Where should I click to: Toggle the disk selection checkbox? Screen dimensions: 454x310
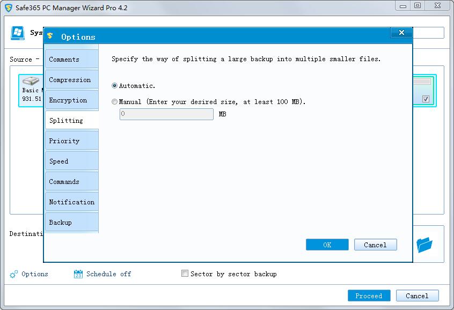(x=426, y=99)
